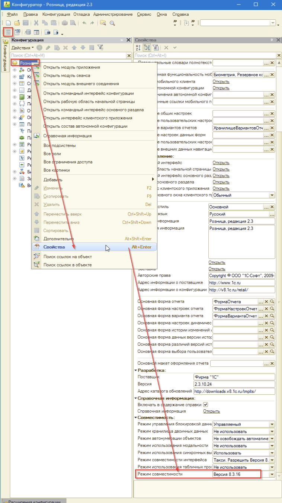This screenshot has height=503, width=282.
Task: Click '...' button of ФормаНастроекОтчет field
Action: [261, 309]
